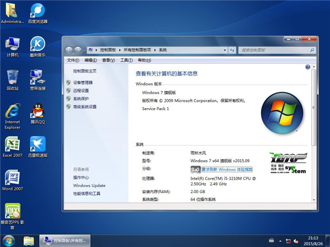
Task: Launch 腾讯QQ desktop shortcut
Action: pyautogui.click(x=38, y=113)
